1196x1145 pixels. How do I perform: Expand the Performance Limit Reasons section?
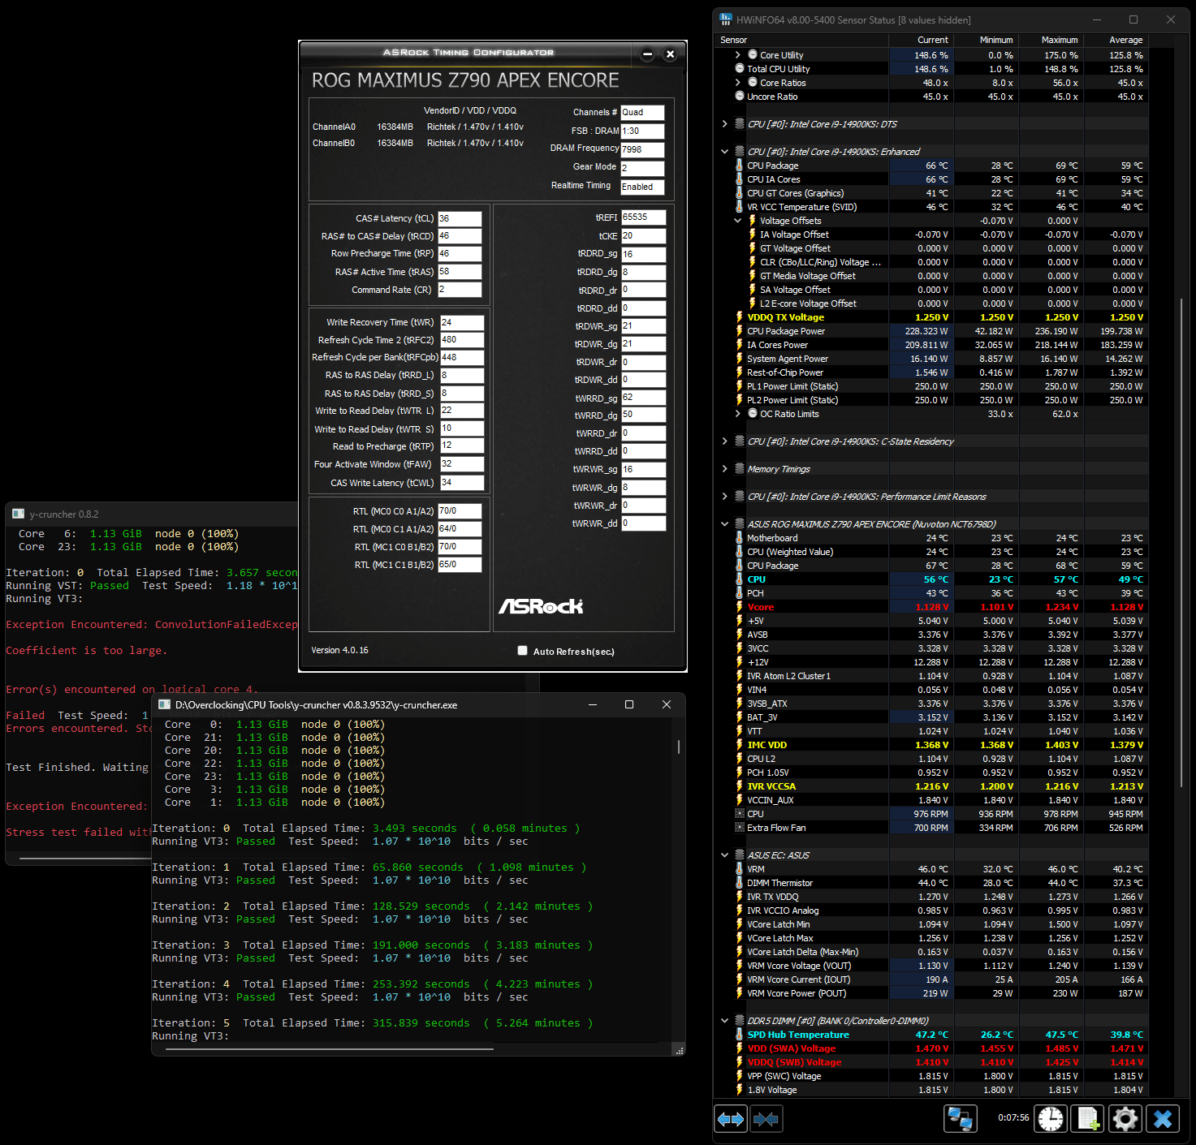(x=724, y=497)
